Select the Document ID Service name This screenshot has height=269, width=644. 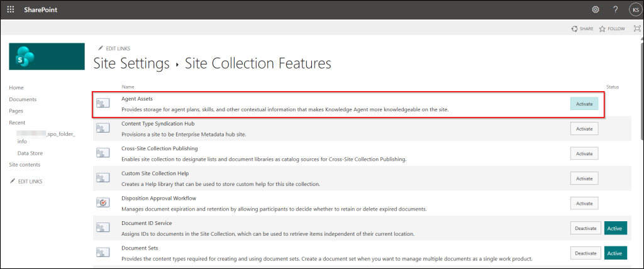(x=147, y=223)
